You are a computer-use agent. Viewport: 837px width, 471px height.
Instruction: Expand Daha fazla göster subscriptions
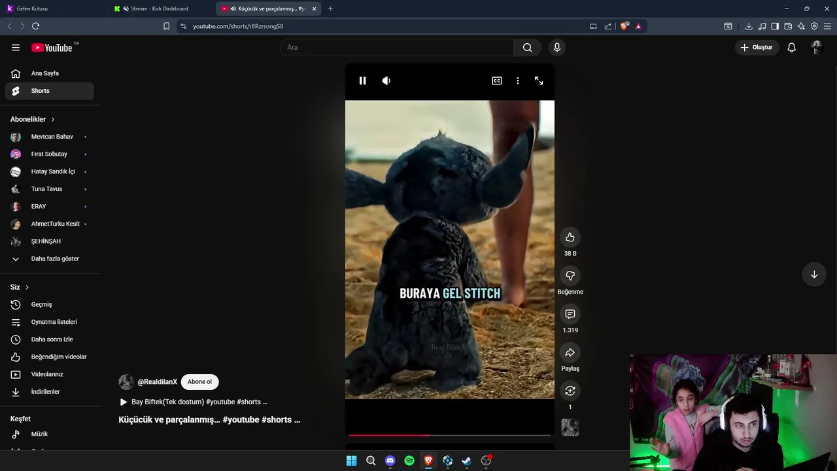(50, 258)
